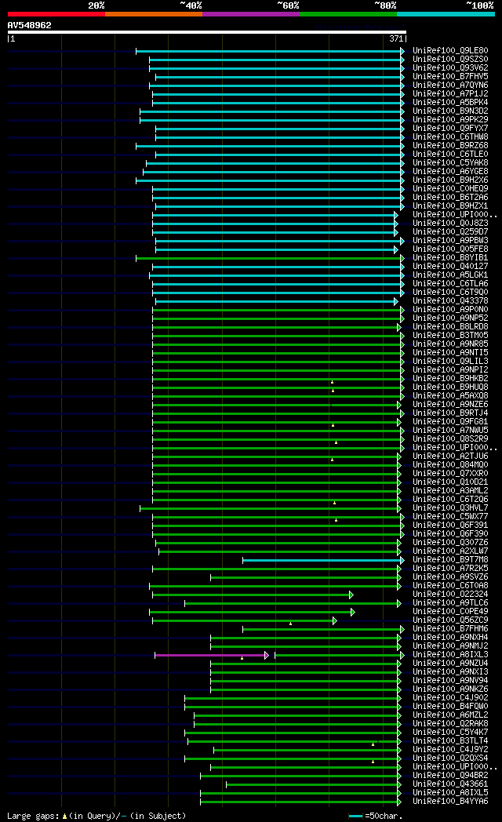Select hit label UniRef100_Q40127
This screenshot has height=822, width=502.
(450, 267)
